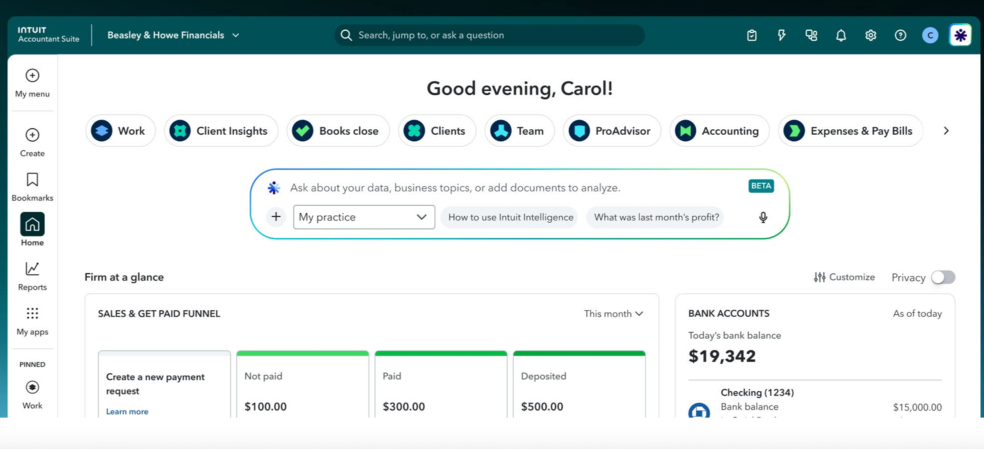Click What was last month's profit suggestion
The height and width of the screenshot is (449, 984).
point(656,217)
